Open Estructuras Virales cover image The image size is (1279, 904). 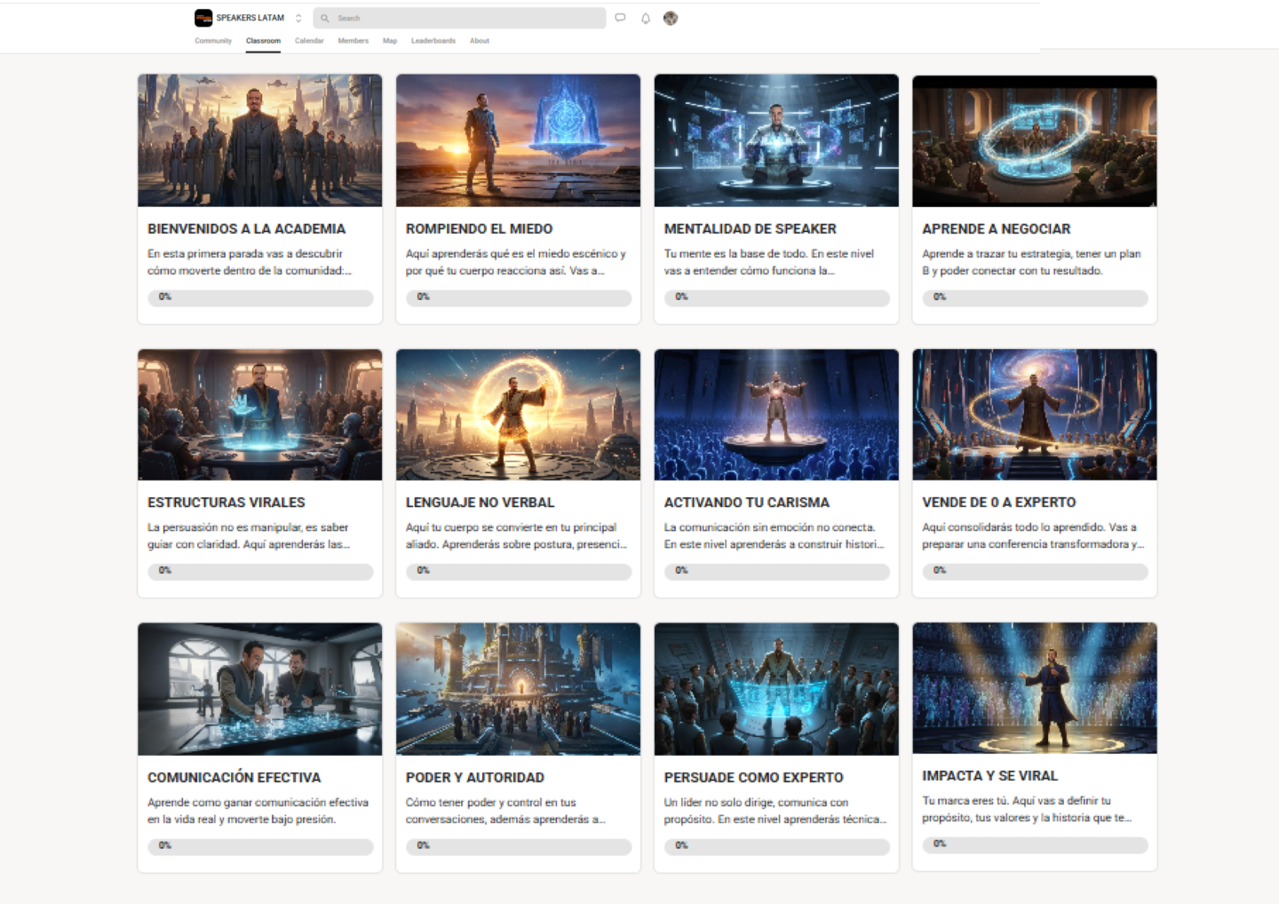pyautogui.click(x=260, y=415)
